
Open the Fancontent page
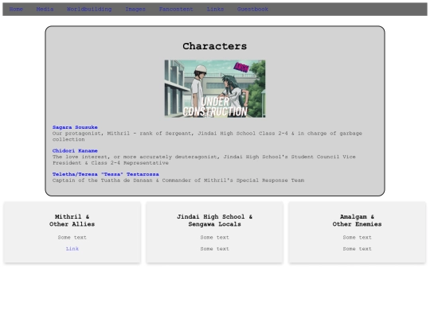click(x=176, y=10)
